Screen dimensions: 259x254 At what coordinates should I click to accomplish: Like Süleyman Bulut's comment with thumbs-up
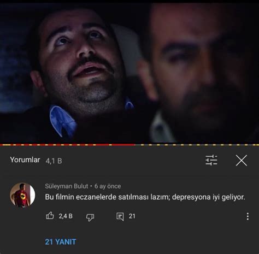pyautogui.click(x=50, y=216)
